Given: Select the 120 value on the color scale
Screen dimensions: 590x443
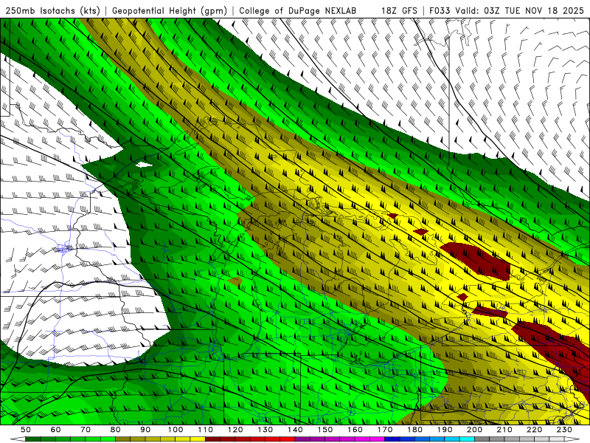Looking at the screenshot, I should (235, 430).
